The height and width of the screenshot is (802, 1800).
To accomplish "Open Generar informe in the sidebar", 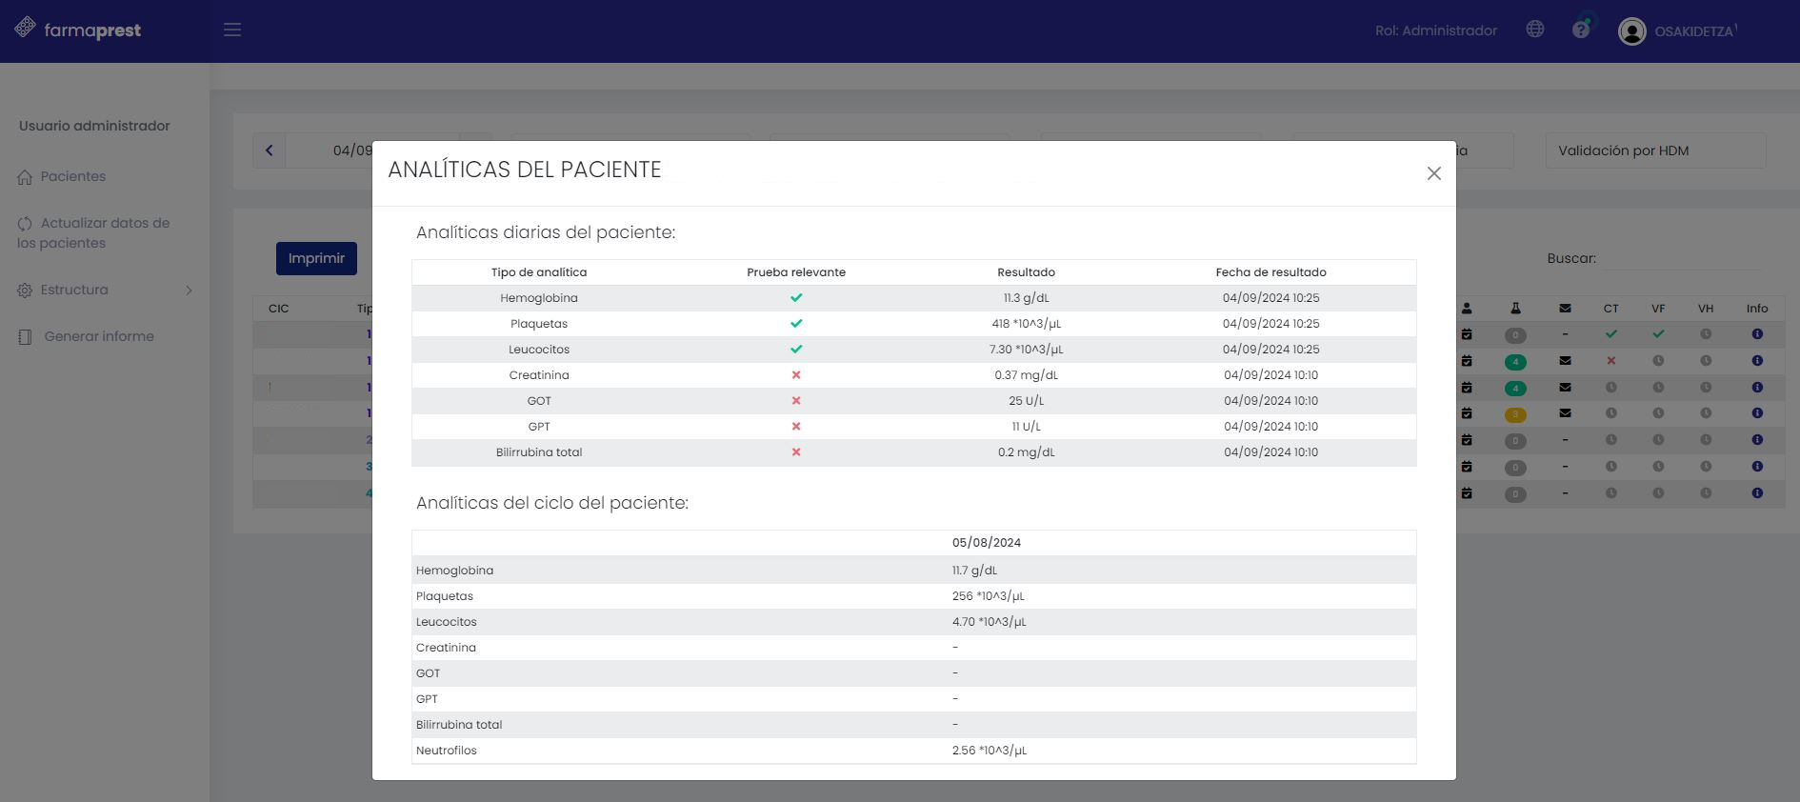I will tap(87, 336).
